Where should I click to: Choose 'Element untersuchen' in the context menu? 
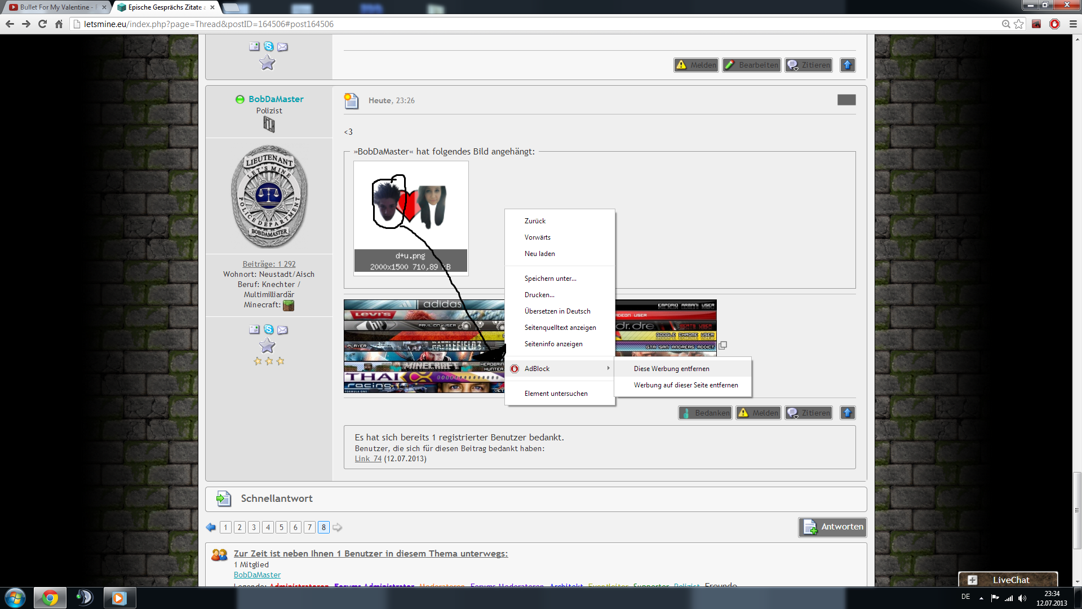[x=556, y=394]
